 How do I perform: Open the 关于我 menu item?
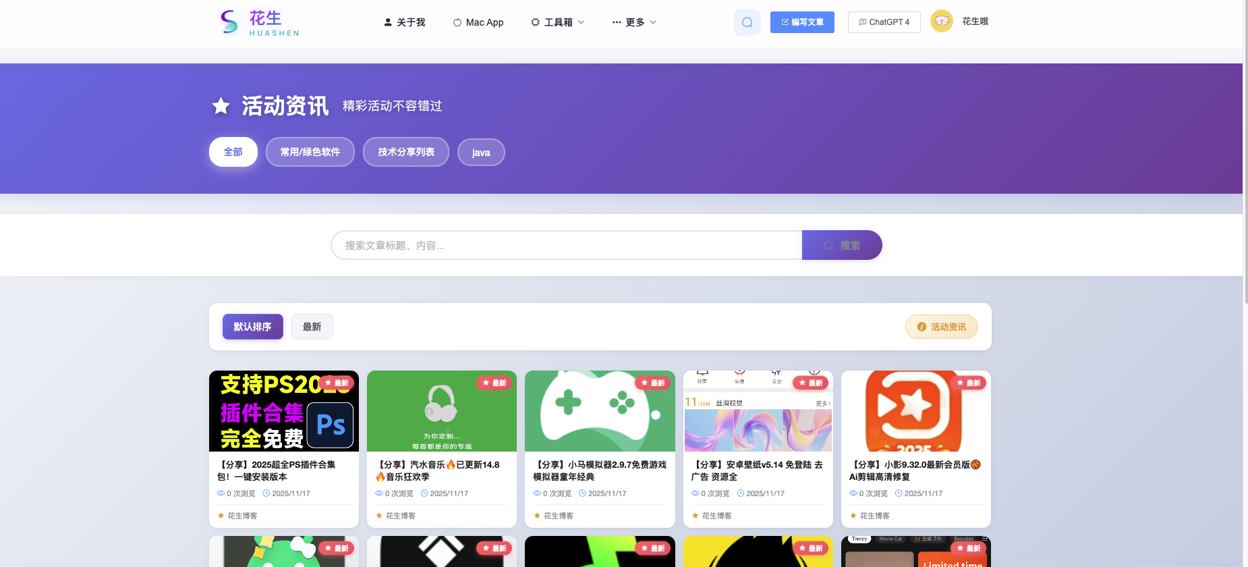[405, 22]
